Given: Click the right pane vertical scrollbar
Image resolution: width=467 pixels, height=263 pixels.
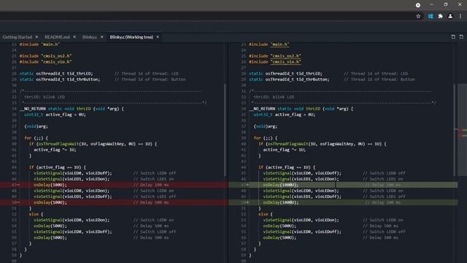Looking at the screenshot, I should coord(454,130).
